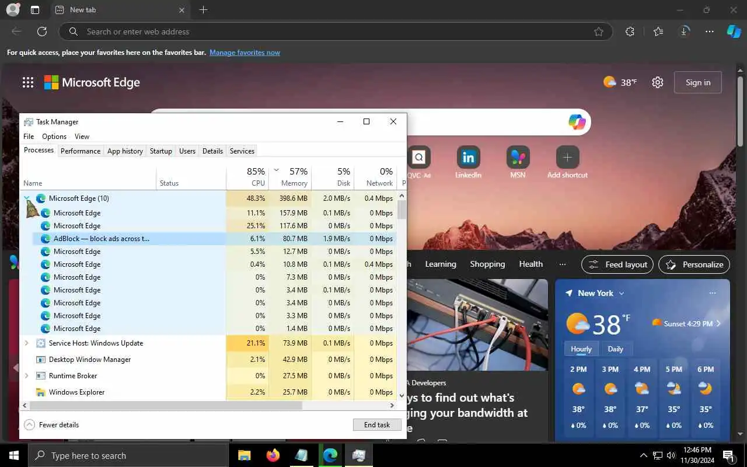This screenshot has width=747, height=467.
Task: Collapse Task Manager with Fewer details
Action: [51, 425]
